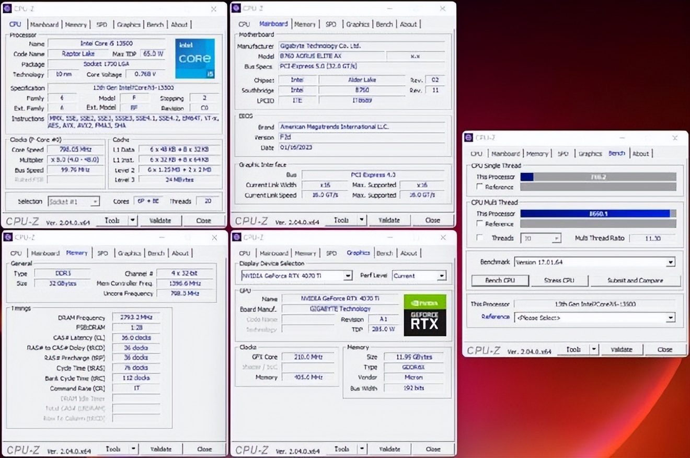Click the Code Name value 'Raptor Lake'
690x458 pixels.
78,53
